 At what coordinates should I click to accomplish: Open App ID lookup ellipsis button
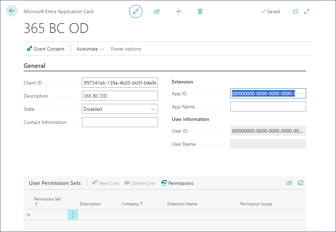301,93
